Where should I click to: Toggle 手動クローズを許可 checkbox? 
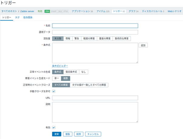click(x=54, y=91)
